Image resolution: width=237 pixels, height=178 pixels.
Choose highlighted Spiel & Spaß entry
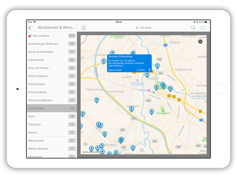pos(52,108)
